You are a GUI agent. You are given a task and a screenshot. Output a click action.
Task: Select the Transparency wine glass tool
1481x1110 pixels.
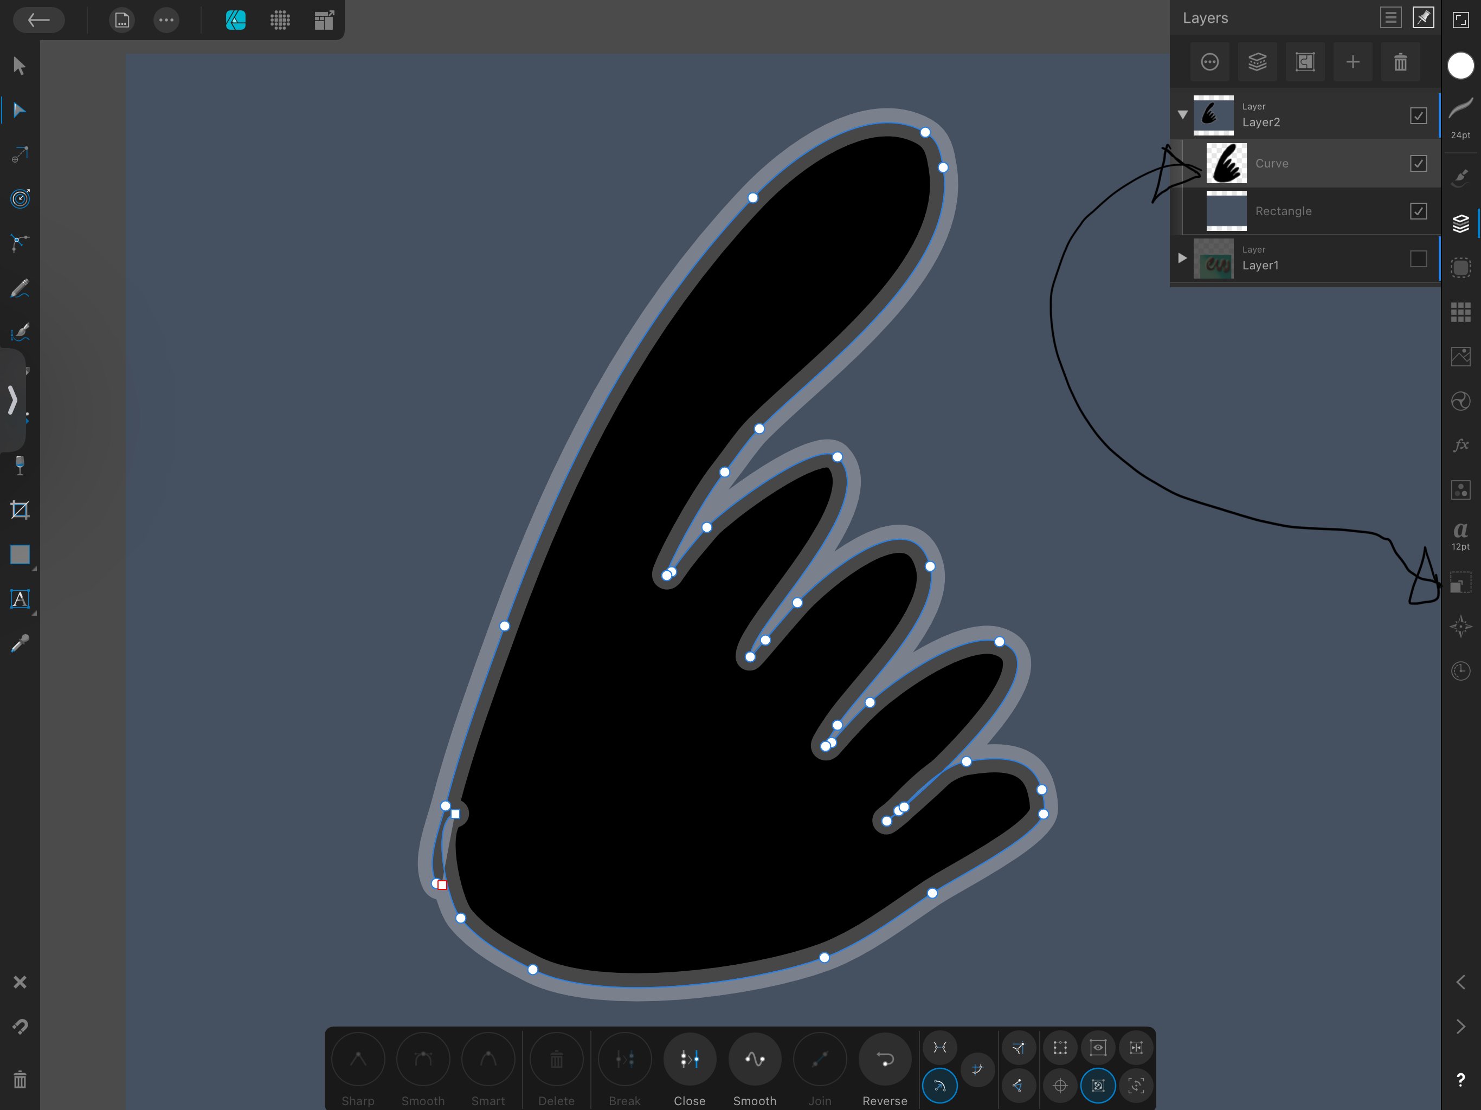20,466
